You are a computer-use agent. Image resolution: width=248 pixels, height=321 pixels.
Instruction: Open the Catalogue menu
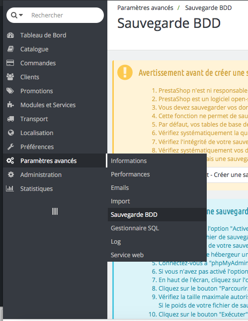click(x=34, y=49)
